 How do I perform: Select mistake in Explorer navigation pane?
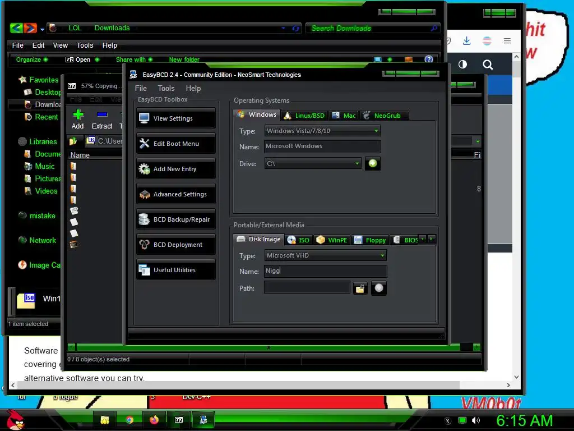(x=37, y=215)
